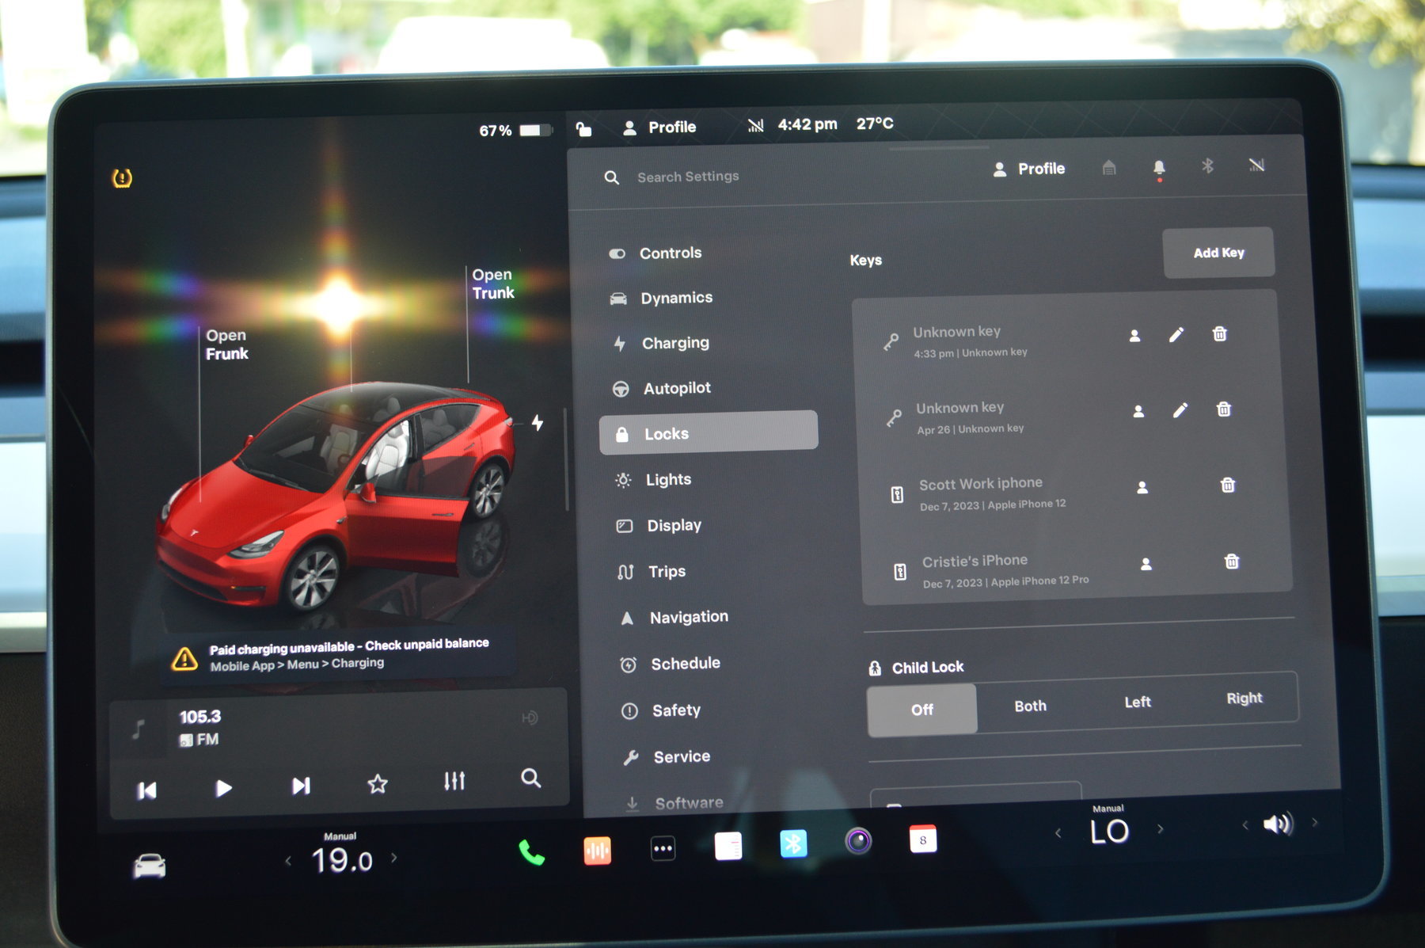The height and width of the screenshot is (948, 1425).
Task: Open the all apps three-dots launcher
Action: pyautogui.click(x=663, y=848)
